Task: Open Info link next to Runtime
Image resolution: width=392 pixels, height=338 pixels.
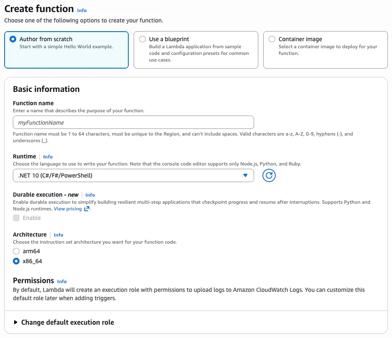Action: point(48,157)
